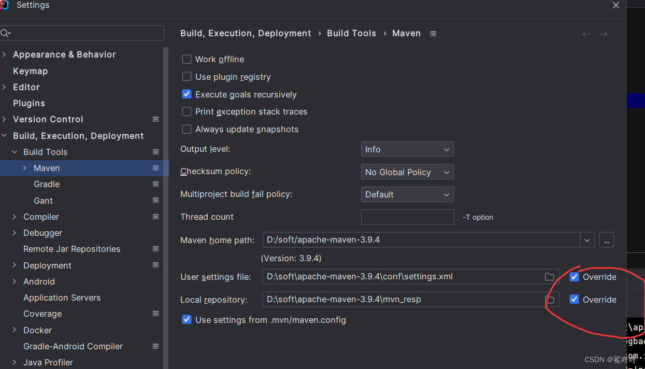Click settings indicator icon next to Version Control
This screenshot has height=369, width=645.
(155, 119)
